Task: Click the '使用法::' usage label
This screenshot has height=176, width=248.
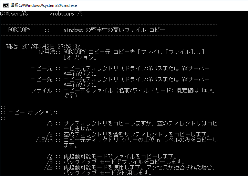Action: pyautogui.click(x=50, y=52)
